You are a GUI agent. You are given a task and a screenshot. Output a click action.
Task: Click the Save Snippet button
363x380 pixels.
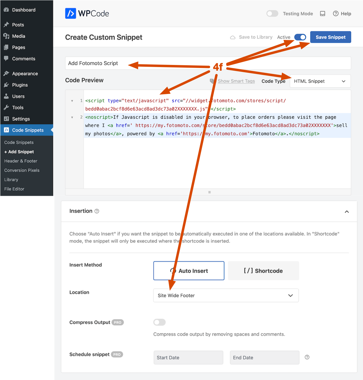point(331,37)
